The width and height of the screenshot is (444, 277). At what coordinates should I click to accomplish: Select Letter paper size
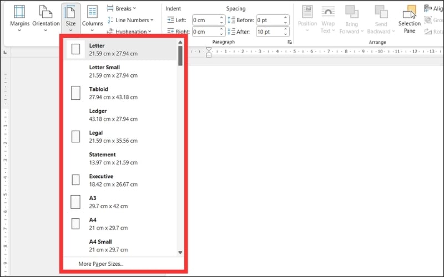(121, 49)
